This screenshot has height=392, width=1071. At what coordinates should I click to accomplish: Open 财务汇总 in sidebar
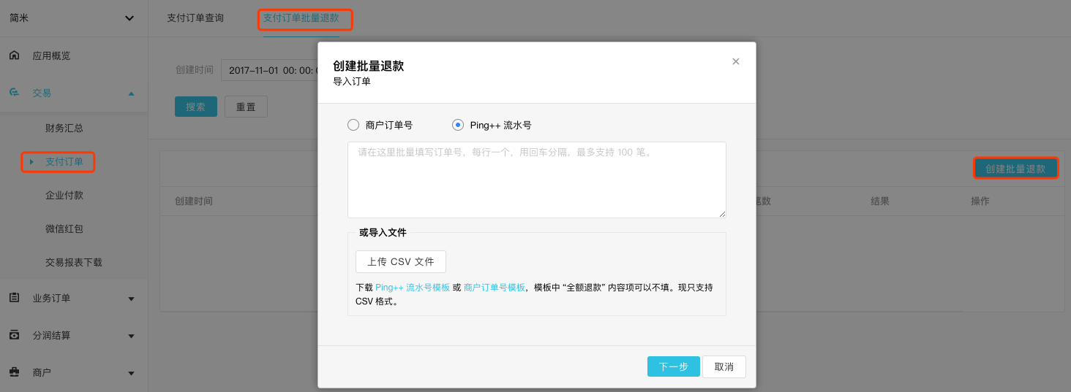[x=64, y=128]
